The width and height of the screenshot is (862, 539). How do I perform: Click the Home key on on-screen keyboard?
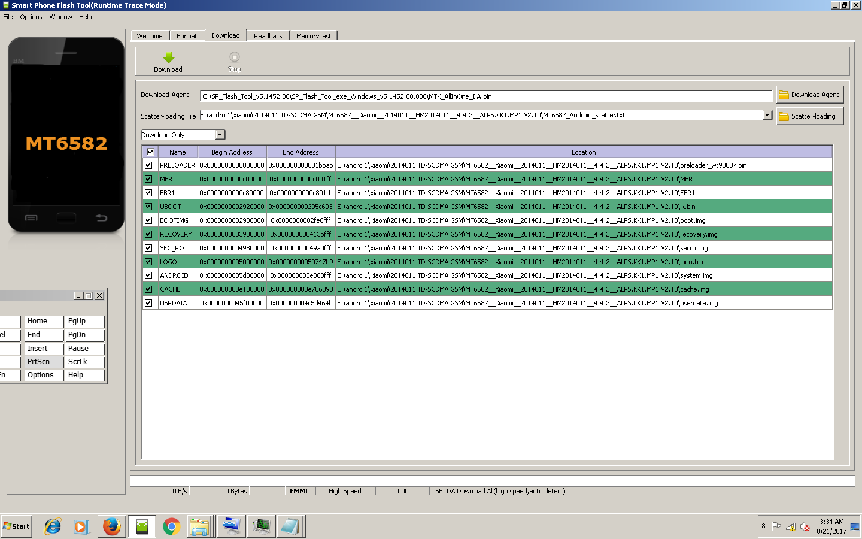43,321
